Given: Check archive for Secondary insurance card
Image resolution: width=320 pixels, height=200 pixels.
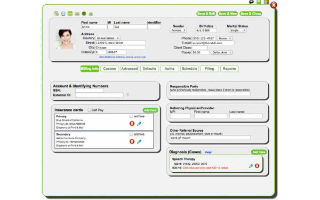Looking at the screenshot, I should [131, 134].
